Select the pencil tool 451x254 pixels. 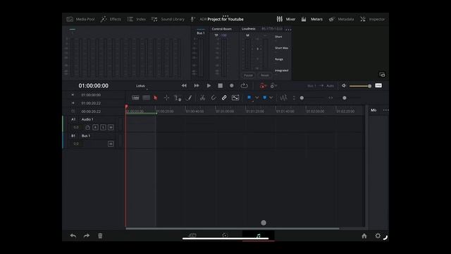click(189, 98)
